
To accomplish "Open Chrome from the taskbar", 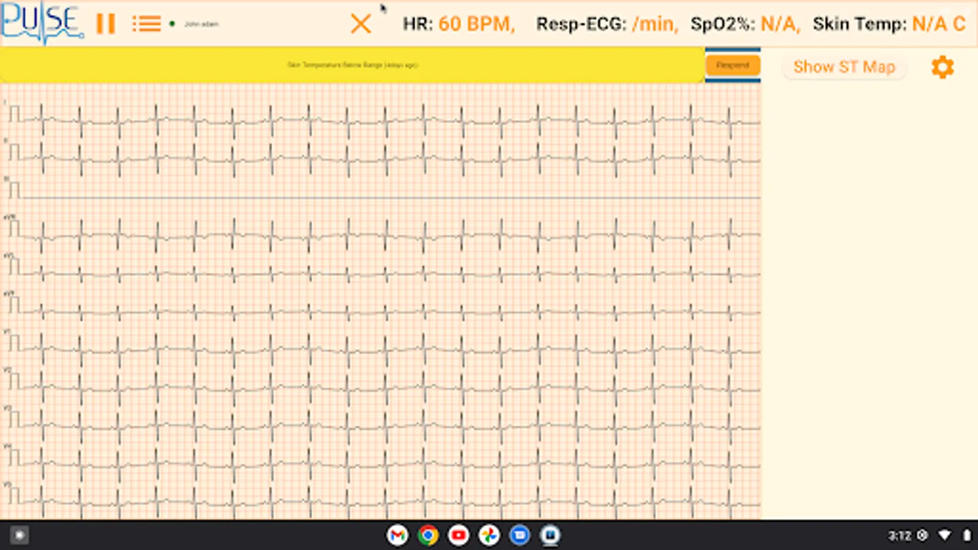I will 428,535.
